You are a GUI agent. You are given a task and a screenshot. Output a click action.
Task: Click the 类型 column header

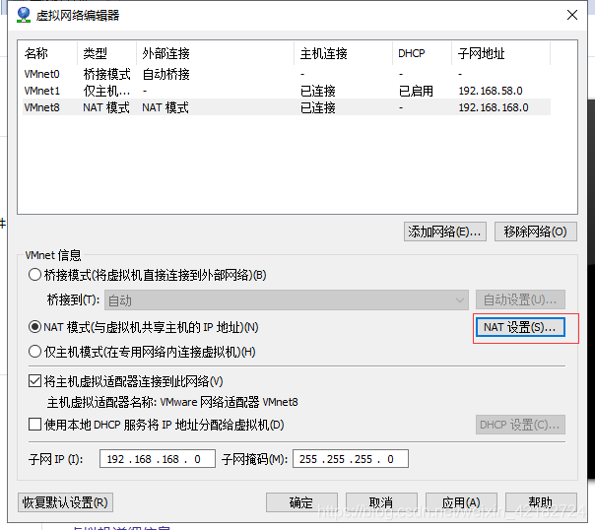pos(106,53)
